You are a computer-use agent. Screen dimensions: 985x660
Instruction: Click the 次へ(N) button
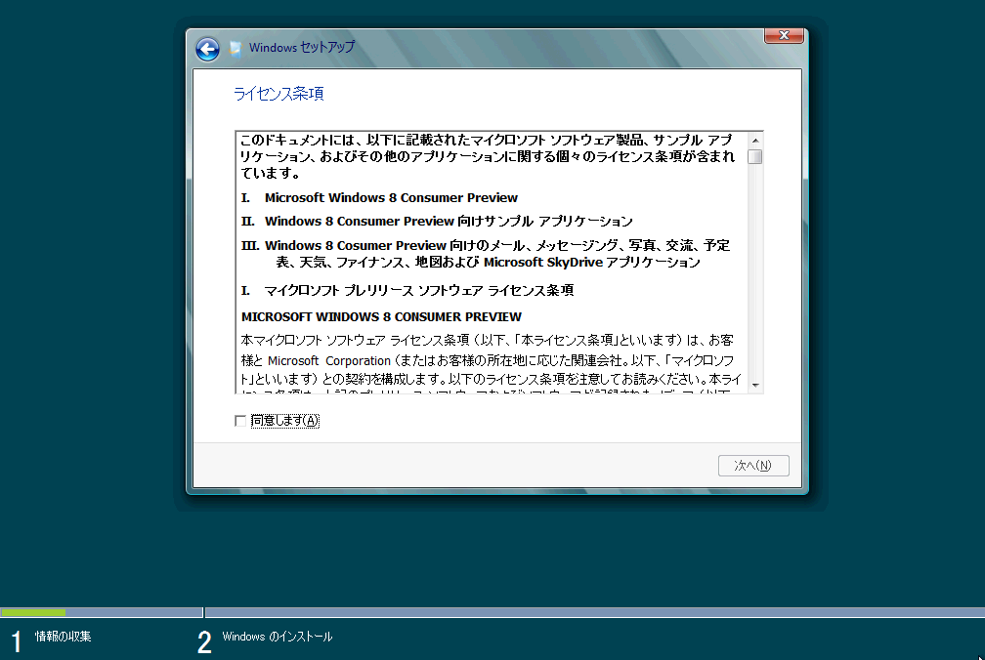pos(753,466)
